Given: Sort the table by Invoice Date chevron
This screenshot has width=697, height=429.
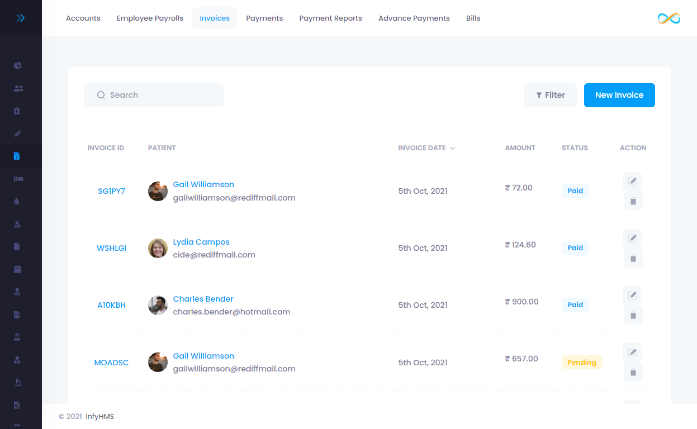Looking at the screenshot, I should (x=452, y=148).
